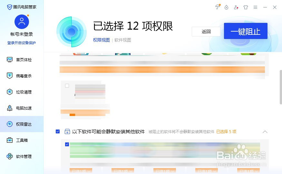Click the 返回 button
The width and height of the screenshot is (282, 174).
pyautogui.click(x=206, y=32)
